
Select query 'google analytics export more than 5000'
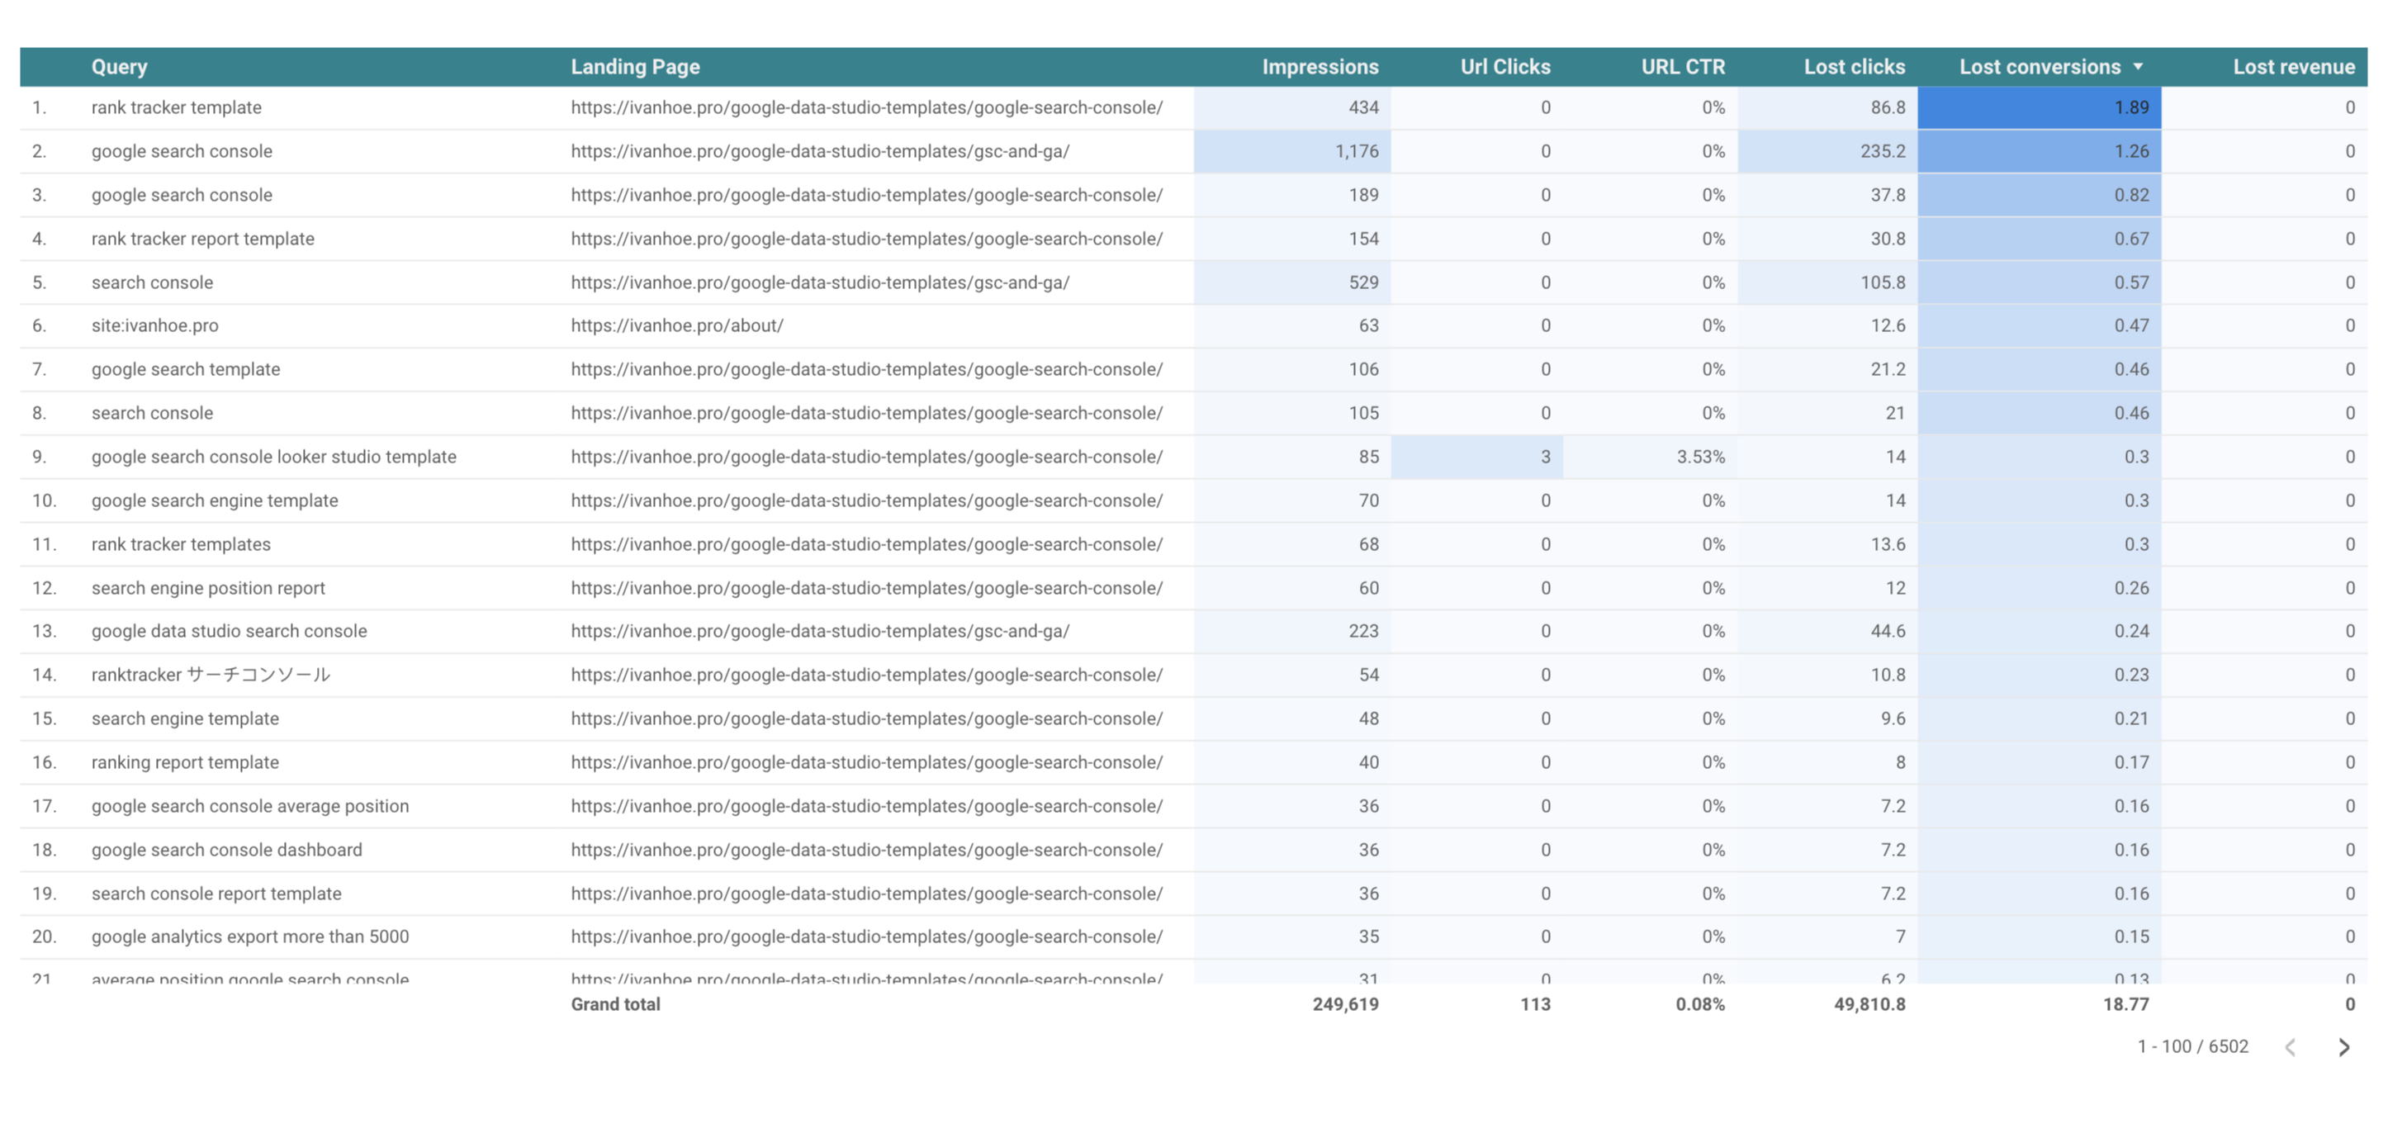click(x=249, y=936)
